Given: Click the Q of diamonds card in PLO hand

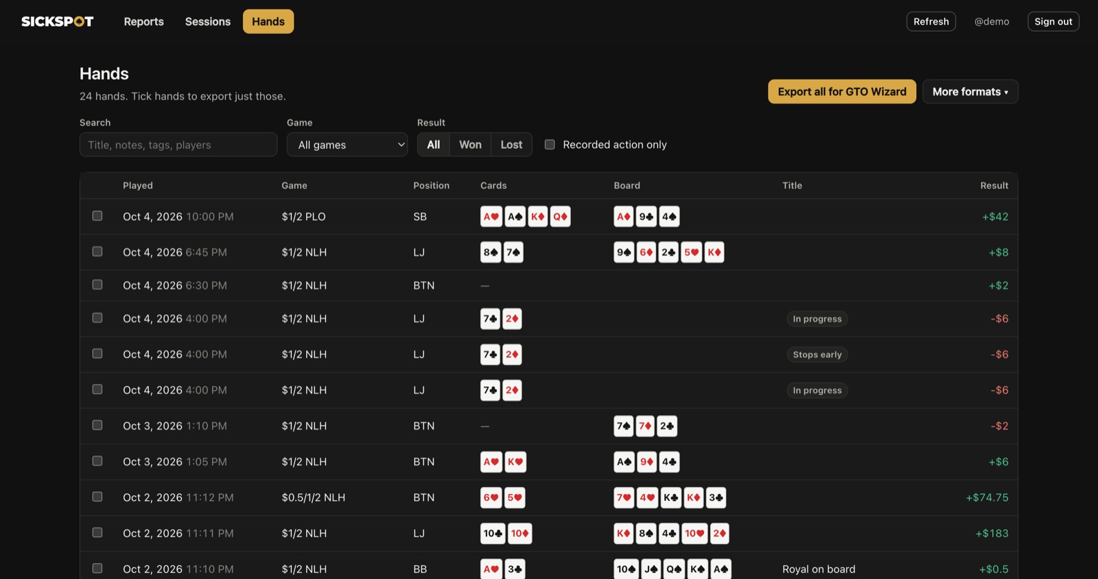Looking at the screenshot, I should coord(560,217).
